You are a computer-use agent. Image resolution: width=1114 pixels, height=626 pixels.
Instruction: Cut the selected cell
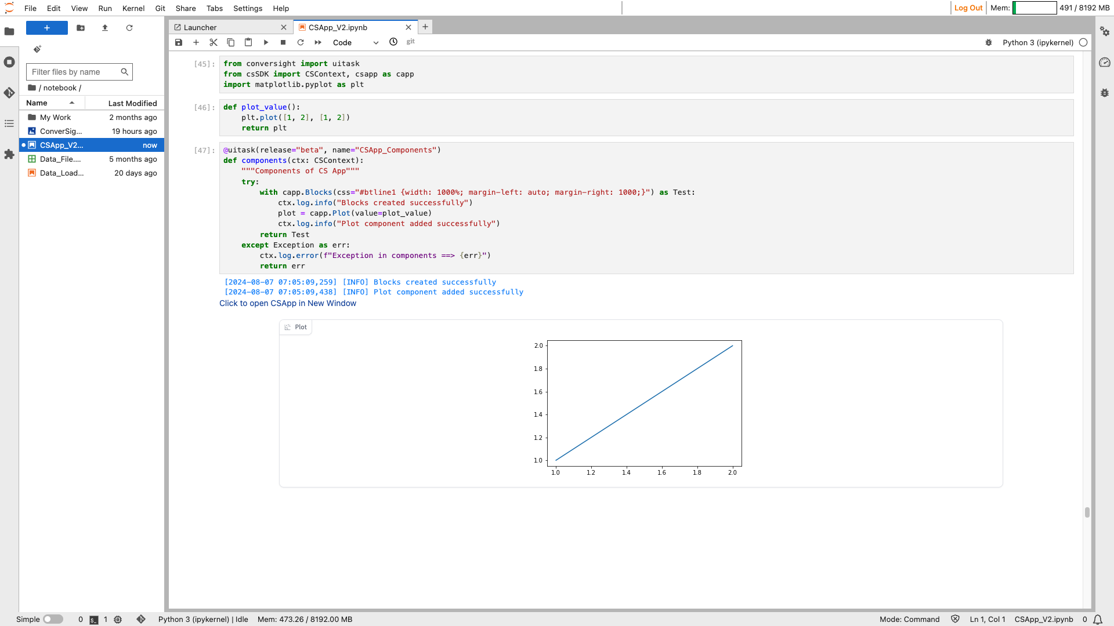pos(214,42)
